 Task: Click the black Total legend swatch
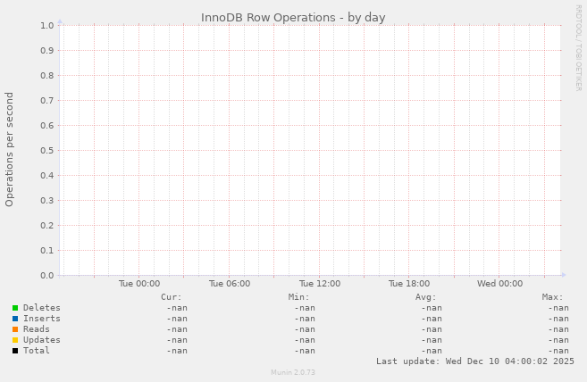(15, 351)
